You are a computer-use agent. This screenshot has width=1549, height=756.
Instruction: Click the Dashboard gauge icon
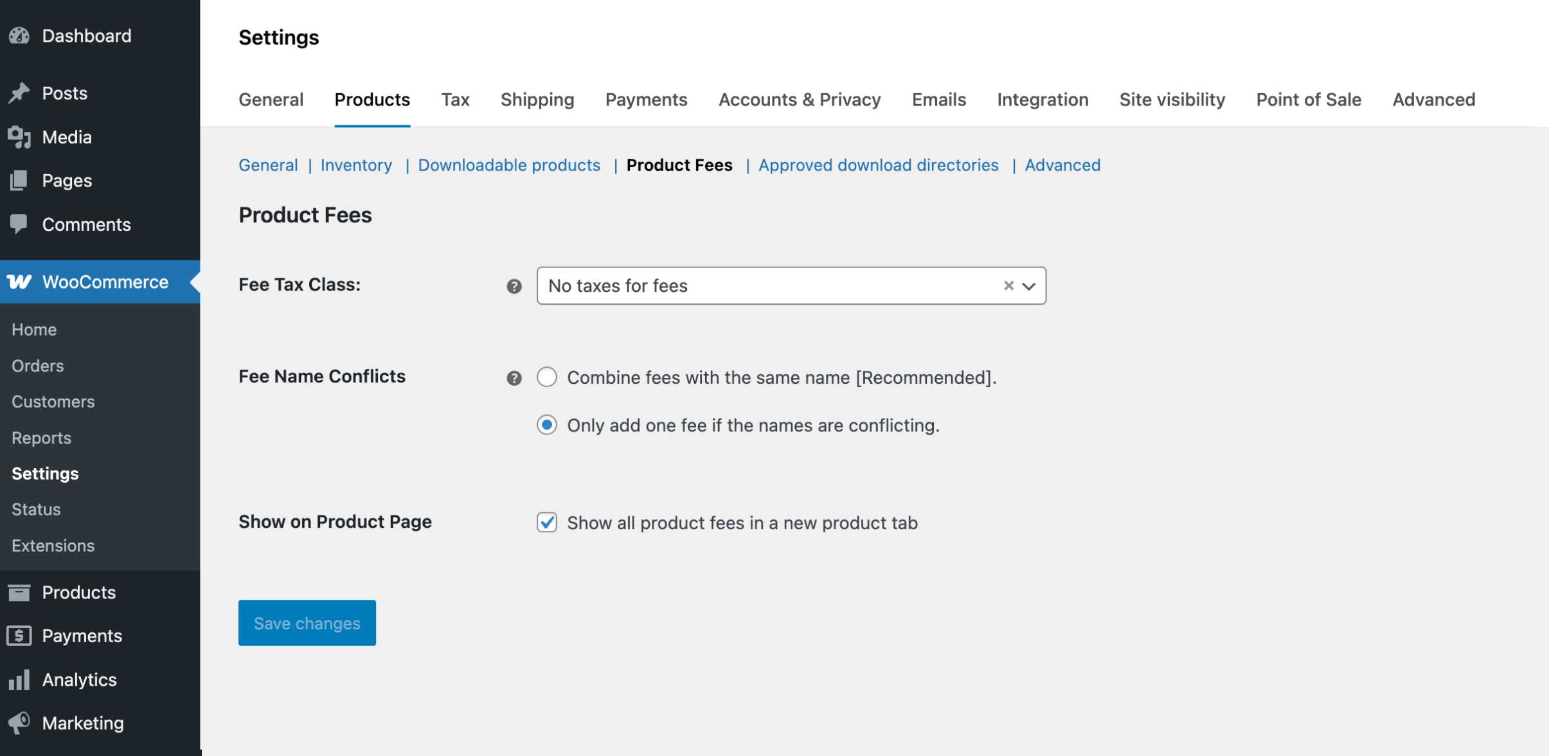[19, 35]
